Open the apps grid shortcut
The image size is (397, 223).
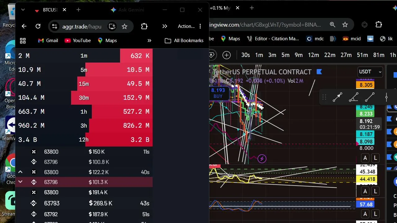[23, 41]
